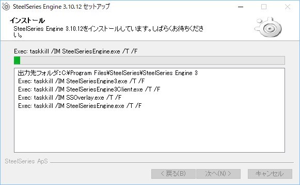The height and width of the screenshot is (185, 300).
Task: Click the キャンセル button
Action: pyautogui.click(x=270, y=174)
